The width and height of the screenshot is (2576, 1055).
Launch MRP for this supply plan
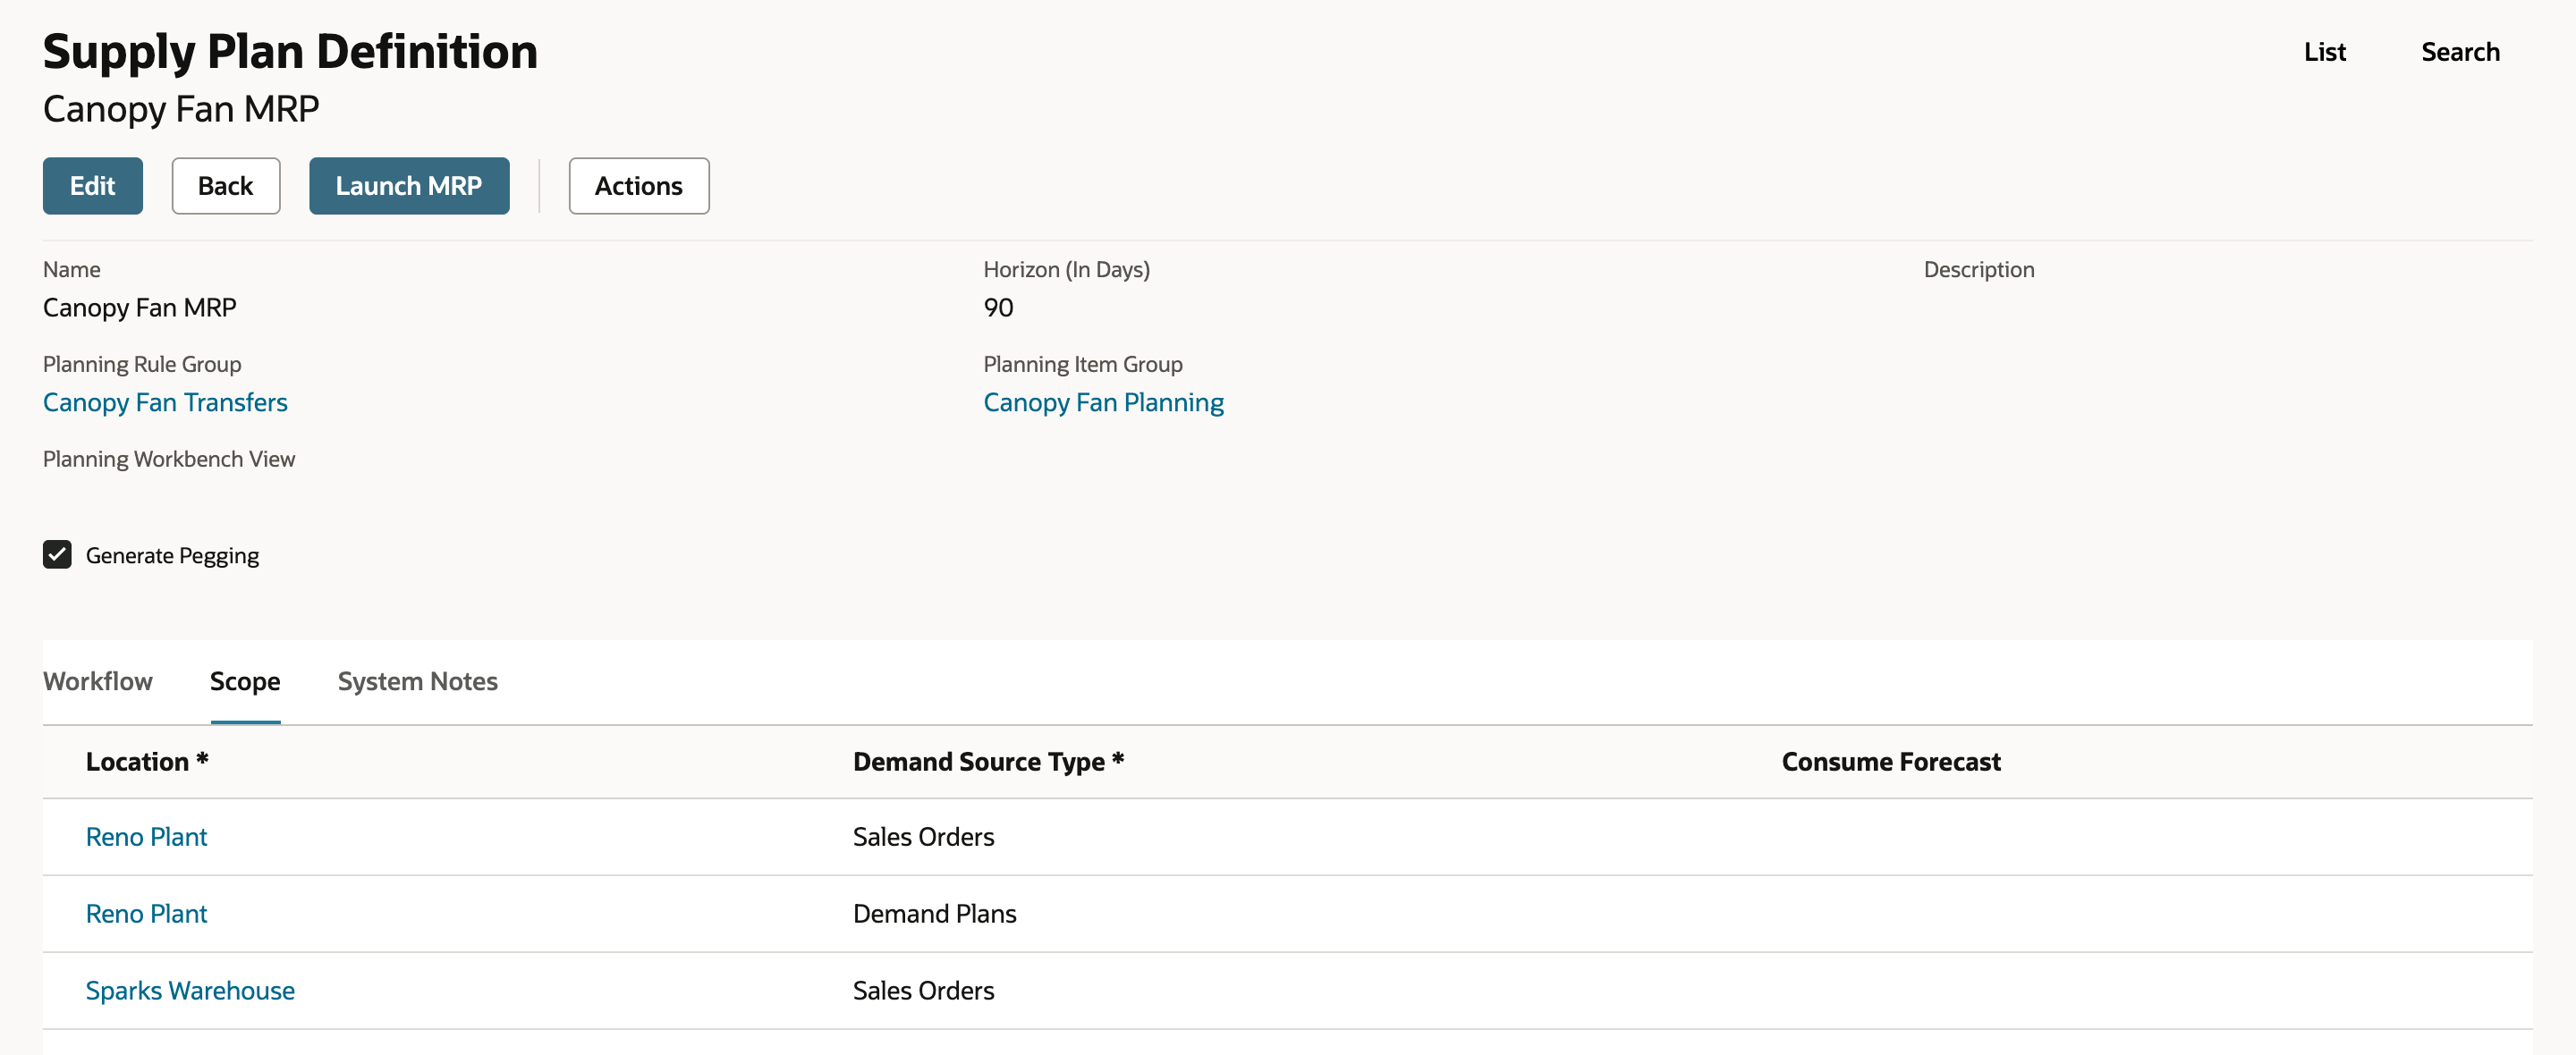[x=409, y=186]
